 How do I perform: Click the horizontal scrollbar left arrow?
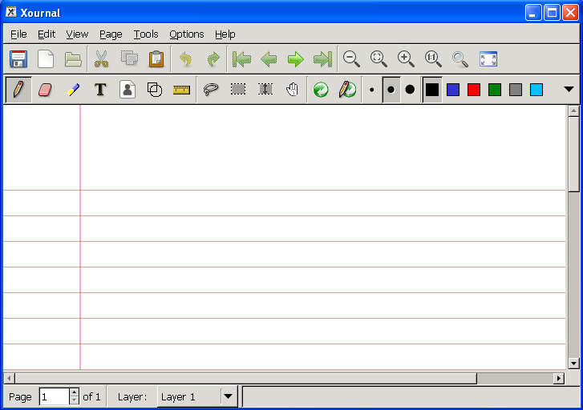coord(10,379)
